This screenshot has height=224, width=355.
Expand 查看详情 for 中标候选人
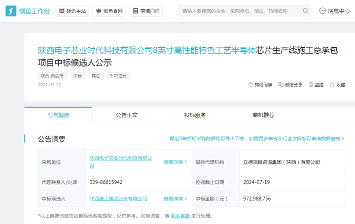(x=175, y=199)
